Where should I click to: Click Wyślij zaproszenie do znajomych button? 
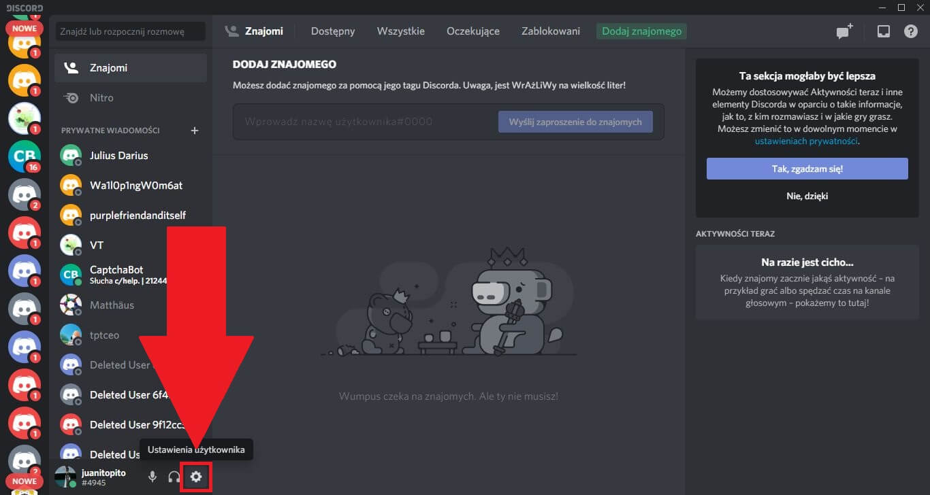[575, 122]
